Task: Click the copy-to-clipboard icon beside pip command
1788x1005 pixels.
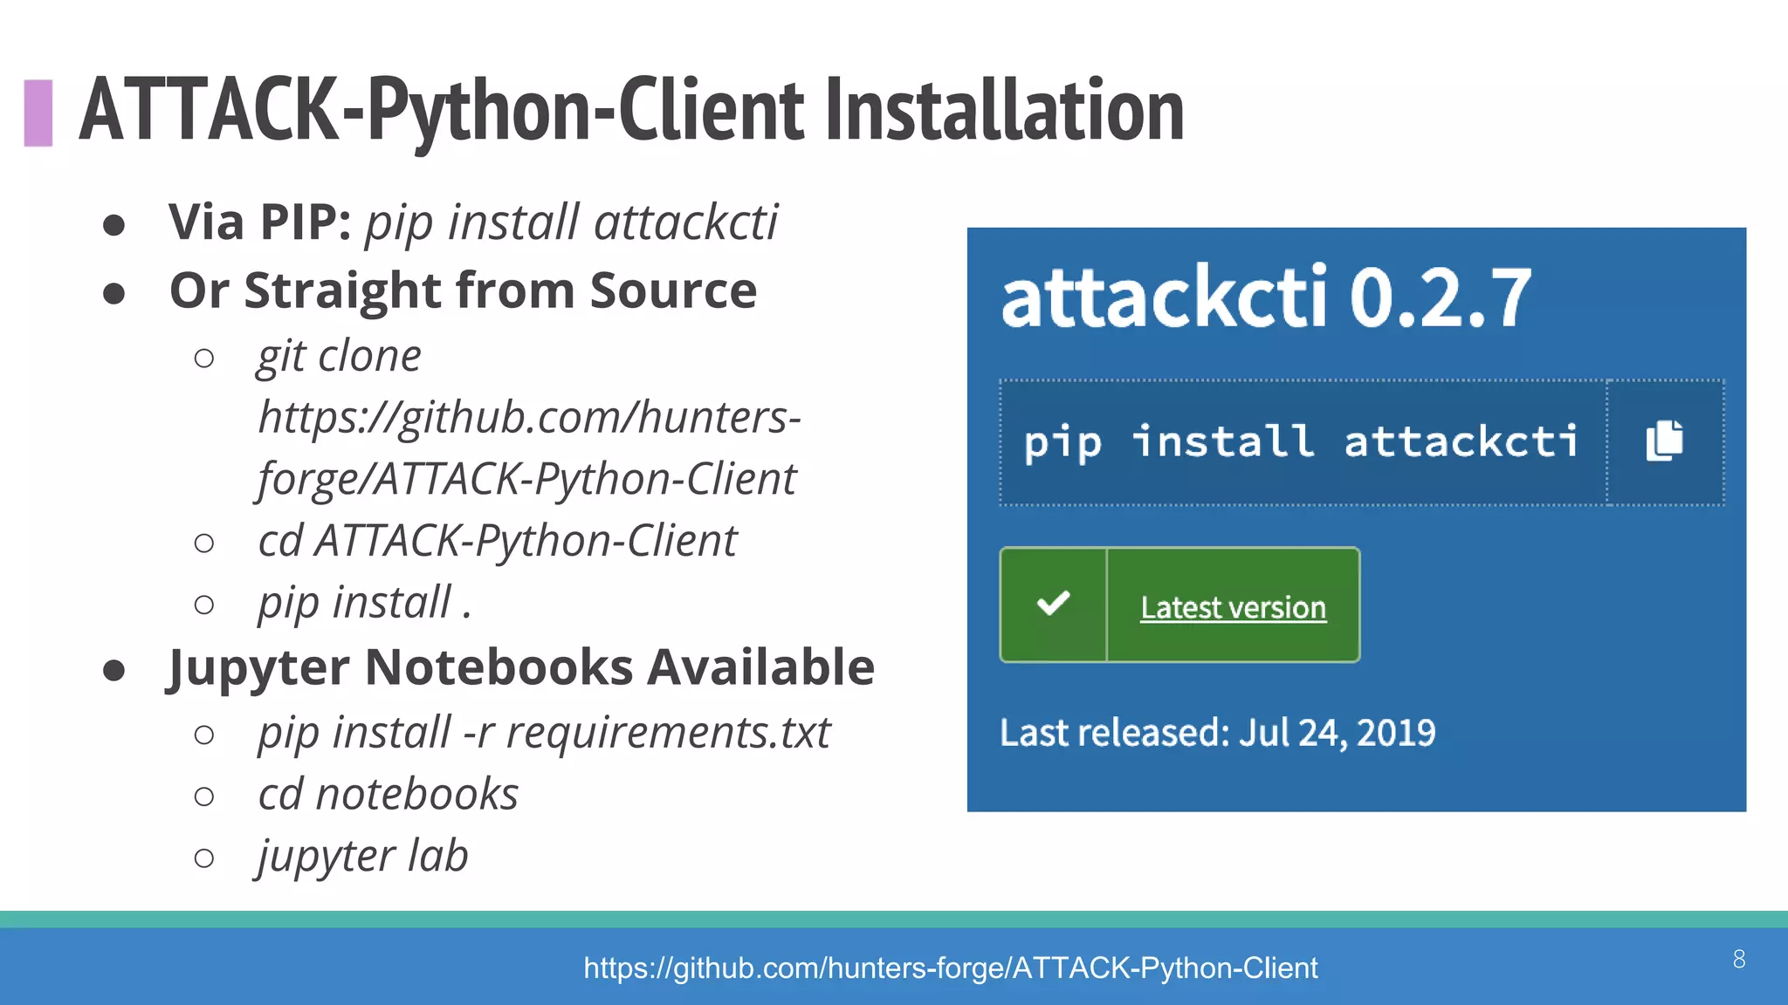Action: point(1664,441)
